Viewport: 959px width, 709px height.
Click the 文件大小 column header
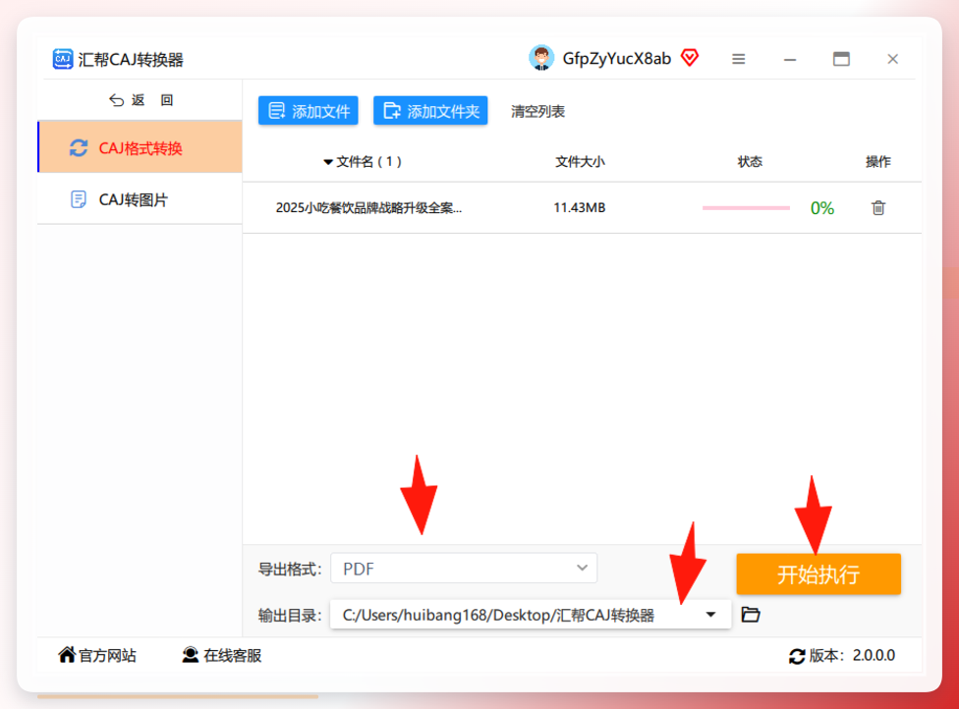[x=580, y=161]
